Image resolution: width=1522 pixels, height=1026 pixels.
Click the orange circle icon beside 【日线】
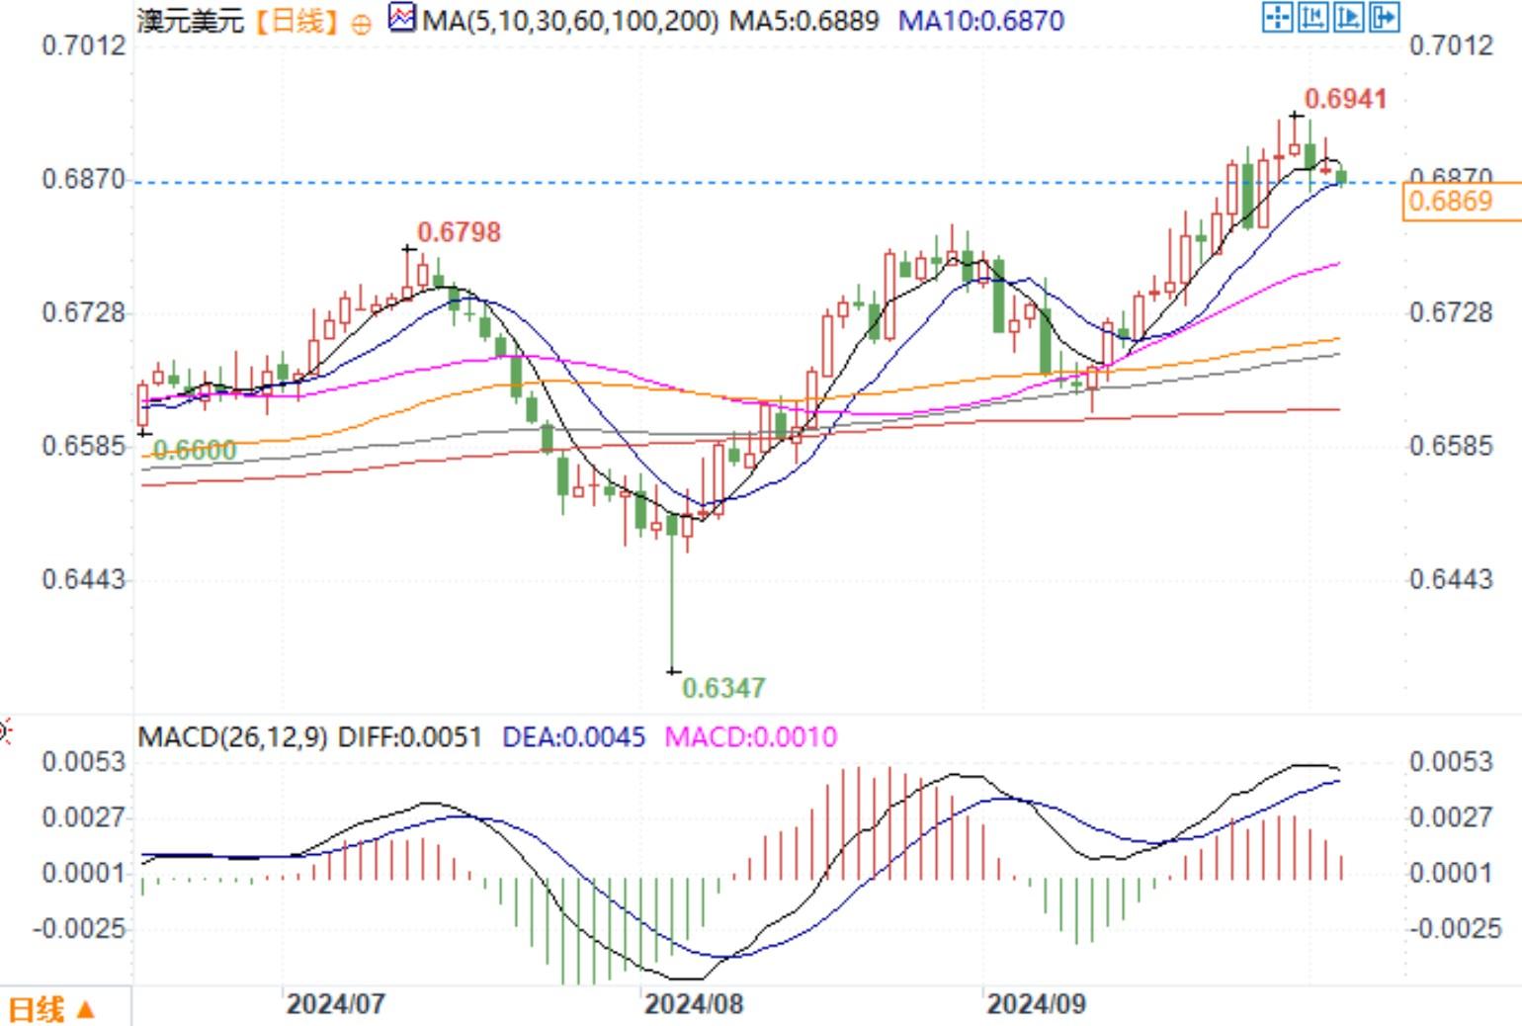click(362, 24)
